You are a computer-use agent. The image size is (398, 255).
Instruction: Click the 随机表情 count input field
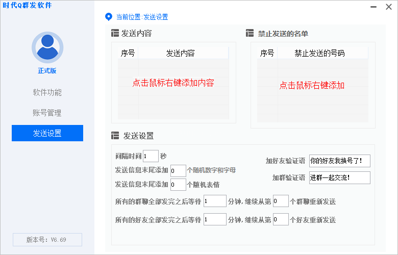click(x=178, y=185)
